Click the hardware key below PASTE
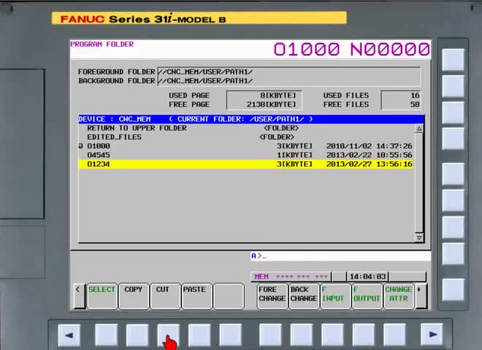 [x=199, y=335]
